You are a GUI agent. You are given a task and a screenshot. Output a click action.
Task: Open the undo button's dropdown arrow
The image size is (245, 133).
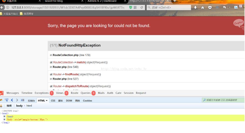point(229,8)
